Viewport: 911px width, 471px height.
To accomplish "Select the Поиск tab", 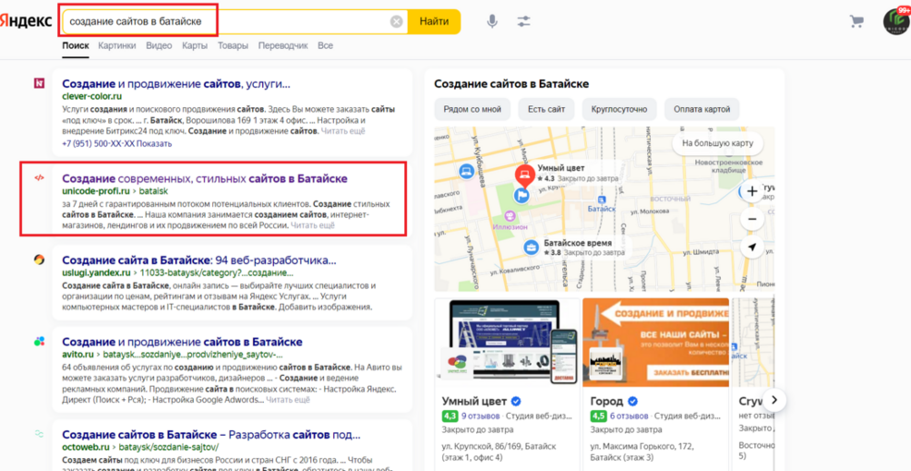I will click(x=76, y=45).
